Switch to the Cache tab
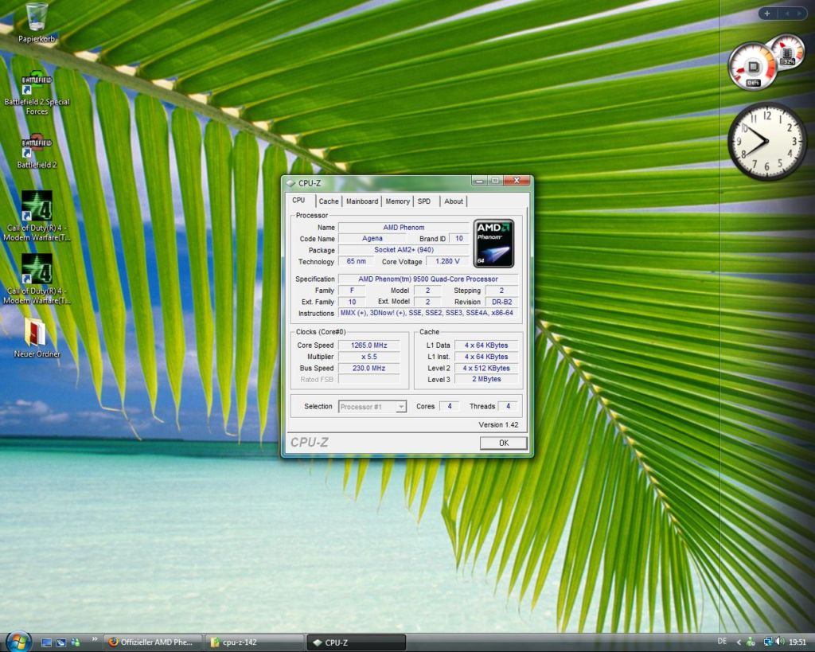Screen dimensions: 815x652 point(329,201)
